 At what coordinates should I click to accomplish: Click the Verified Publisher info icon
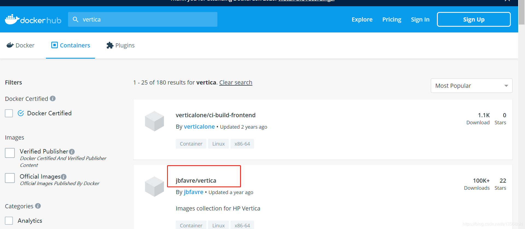click(72, 152)
